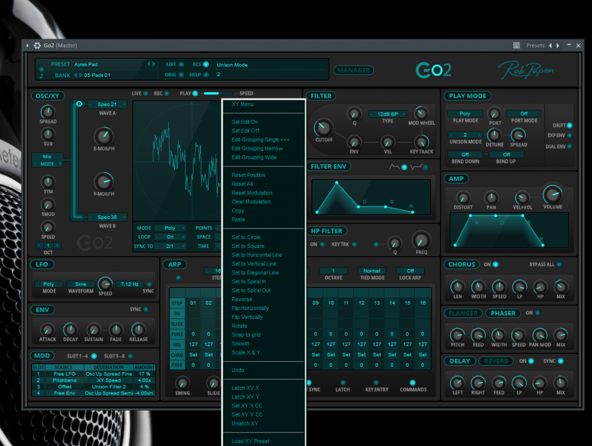The image size is (592, 446).
Task: Click the PHASER effect button
Action: pos(503,313)
